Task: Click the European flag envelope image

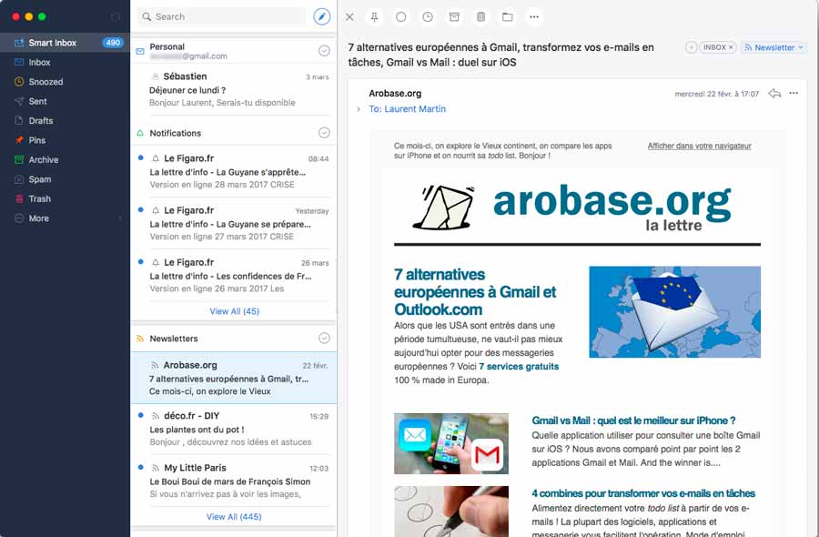Action: pos(675,312)
